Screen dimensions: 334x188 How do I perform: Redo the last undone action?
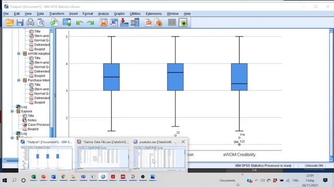pos(90,22)
